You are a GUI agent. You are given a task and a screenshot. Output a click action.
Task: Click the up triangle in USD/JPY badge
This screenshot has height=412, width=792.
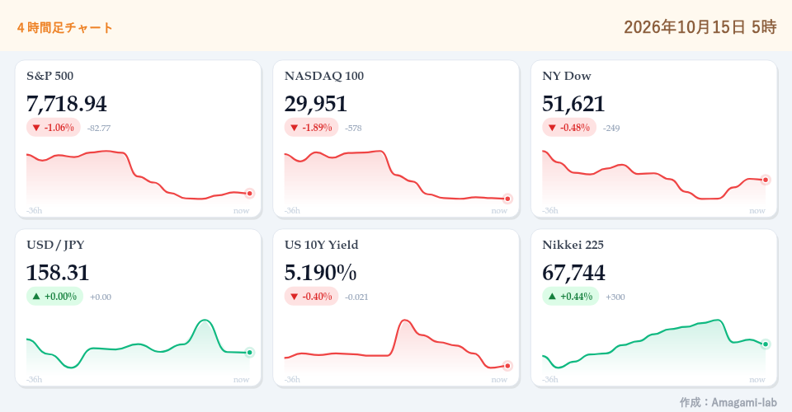coord(36,297)
